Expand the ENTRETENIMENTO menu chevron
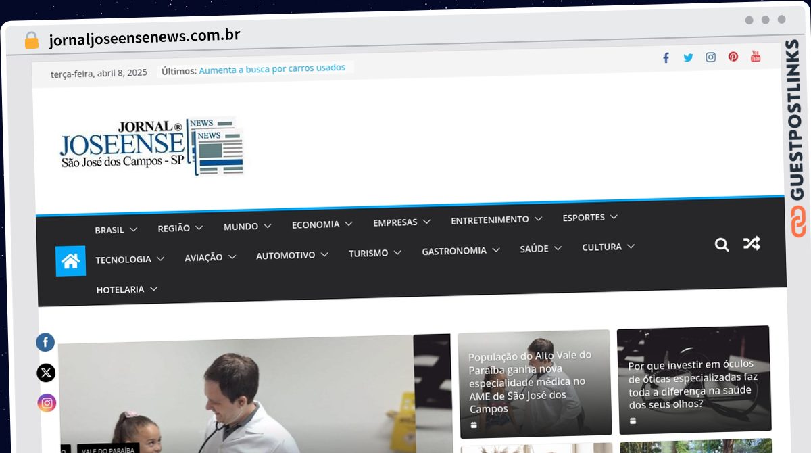 coord(538,219)
